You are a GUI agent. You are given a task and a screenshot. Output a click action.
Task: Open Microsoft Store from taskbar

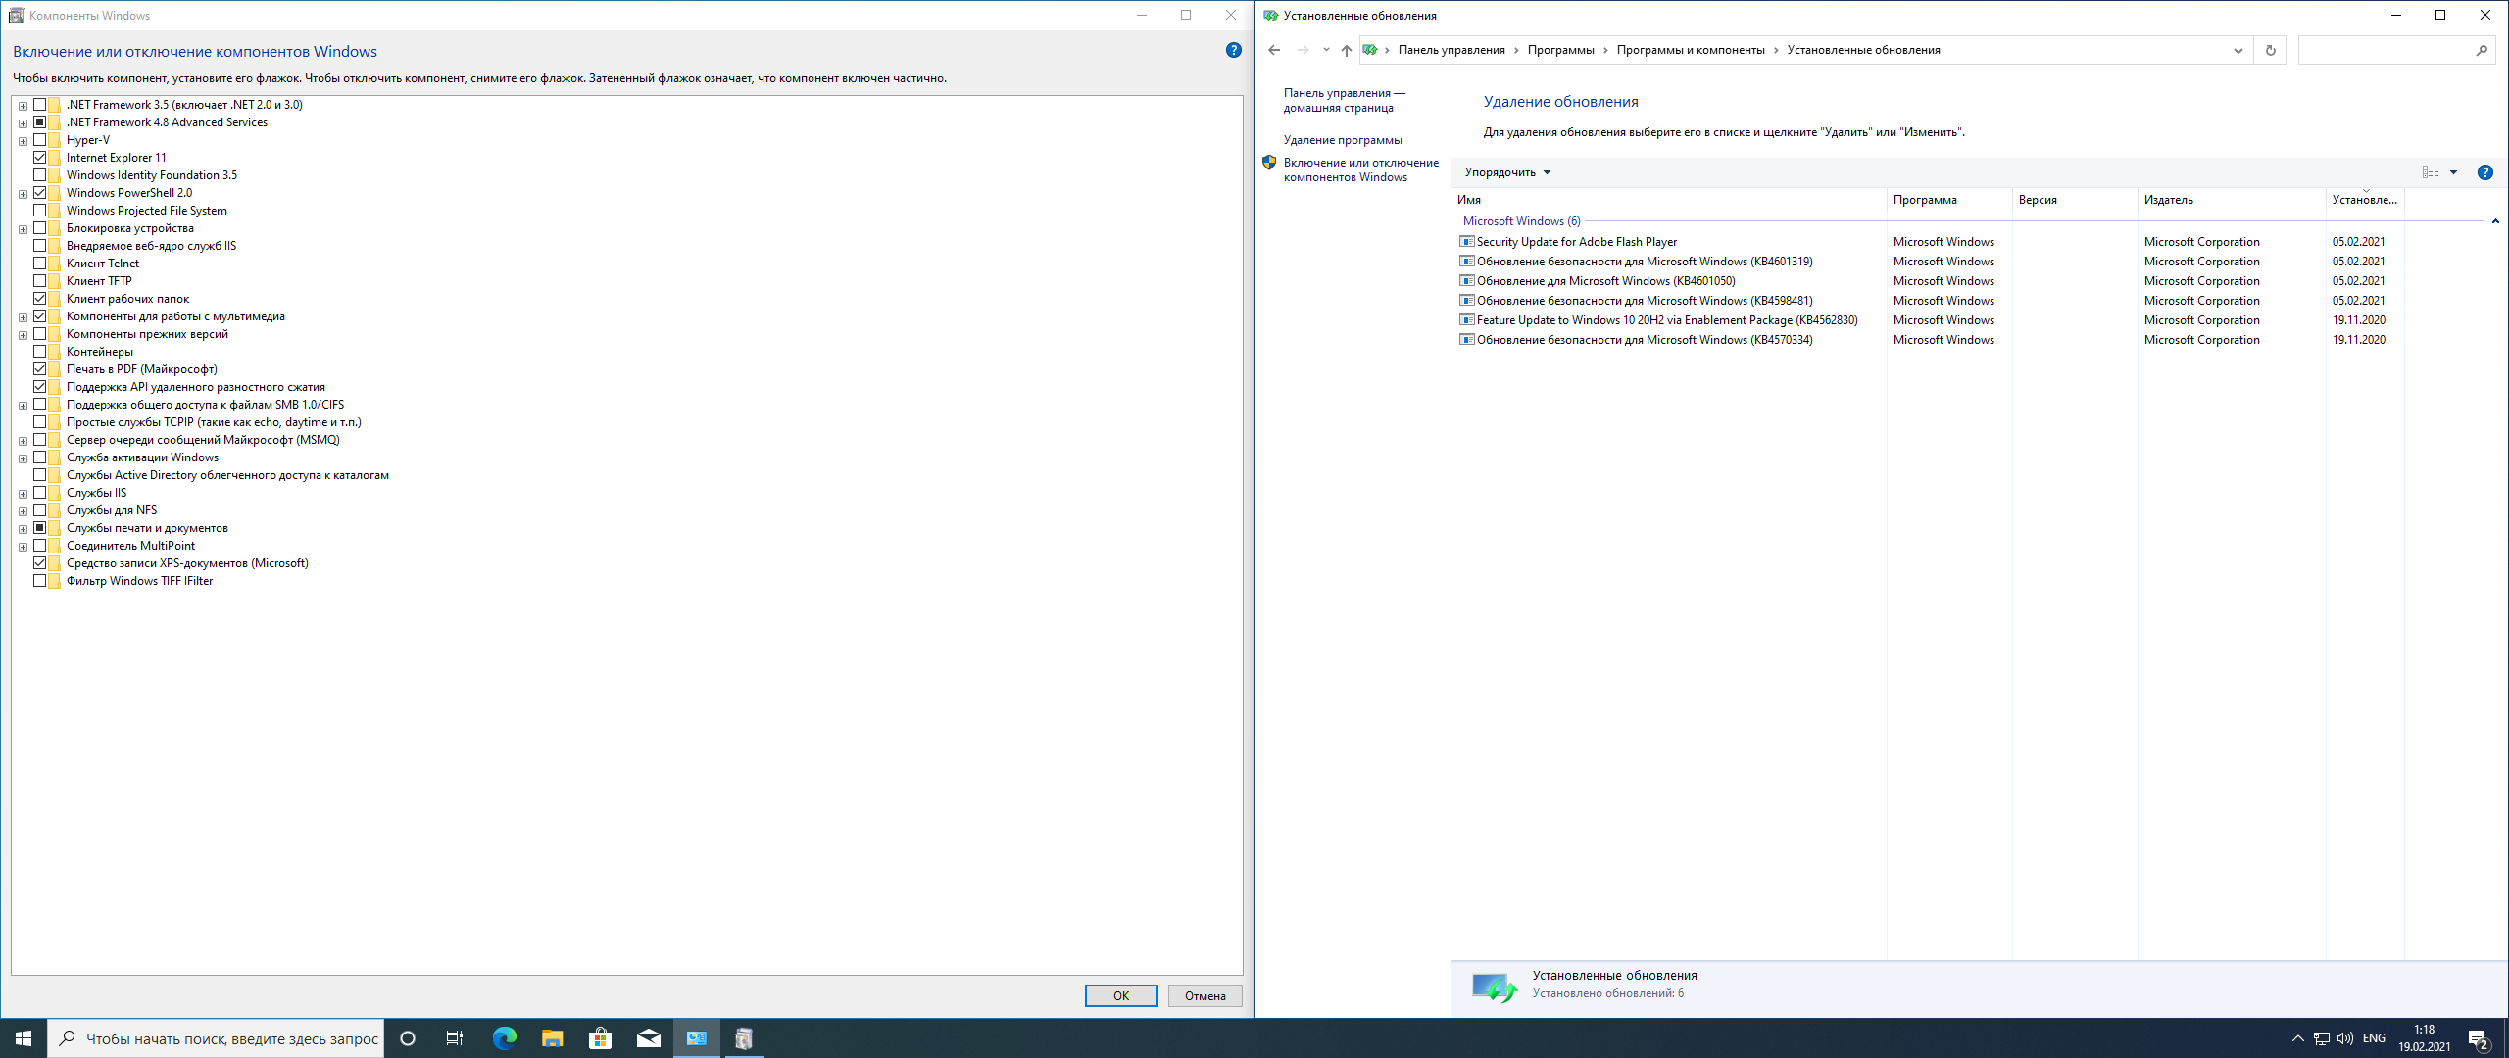click(600, 1038)
